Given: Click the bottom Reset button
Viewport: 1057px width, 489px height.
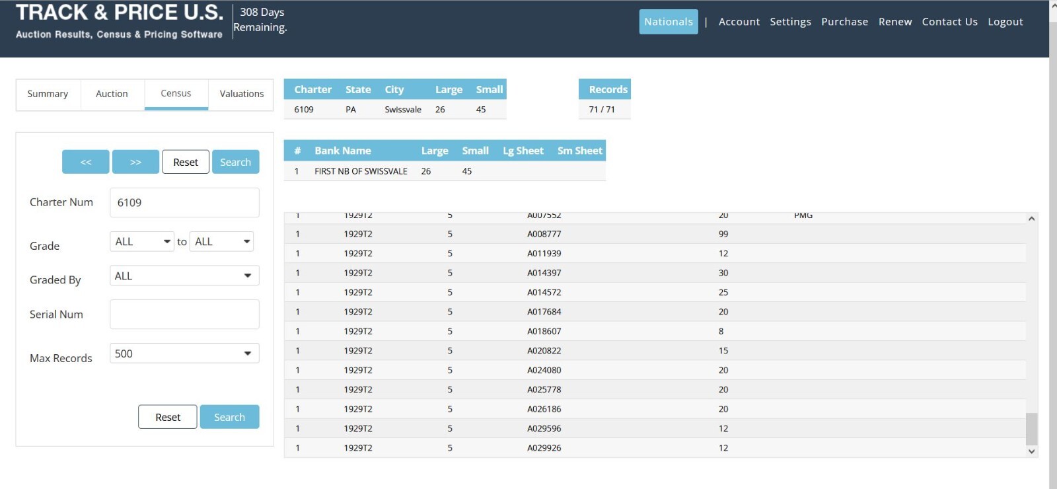Looking at the screenshot, I should point(168,417).
